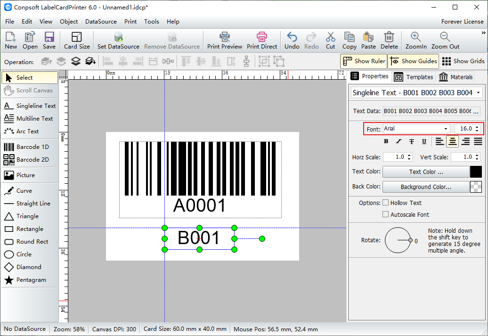
Task: Cut the selected object
Action: (331, 41)
